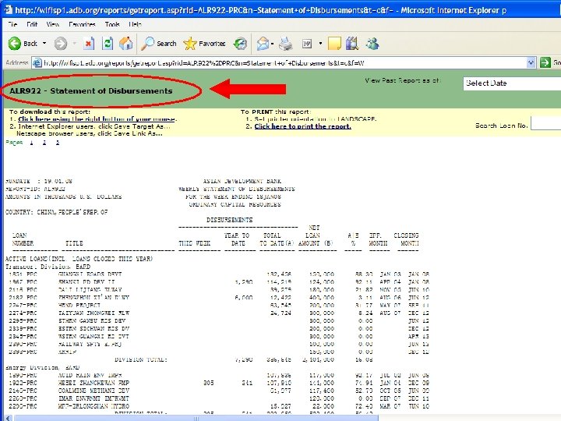Click the Research book icon
The width and height of the screenshot is (561, 421).
click(x=352, y=44)
